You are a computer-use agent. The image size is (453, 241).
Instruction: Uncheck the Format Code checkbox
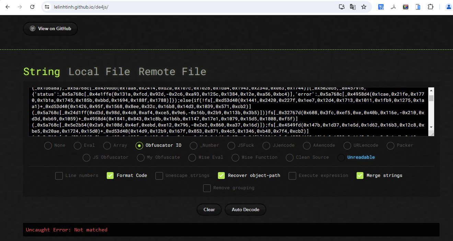[110, 176]
